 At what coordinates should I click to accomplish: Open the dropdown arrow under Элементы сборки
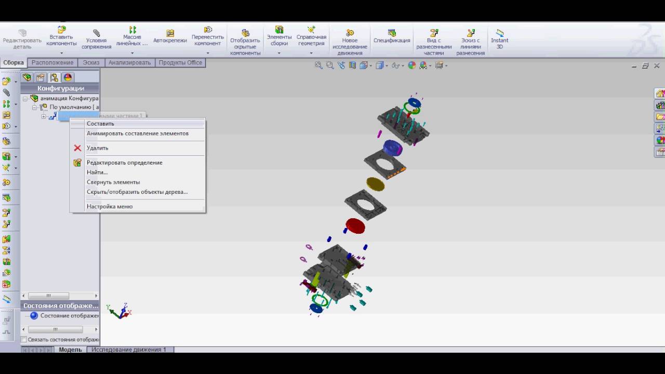pyautogui.click(x=279, y=53)
